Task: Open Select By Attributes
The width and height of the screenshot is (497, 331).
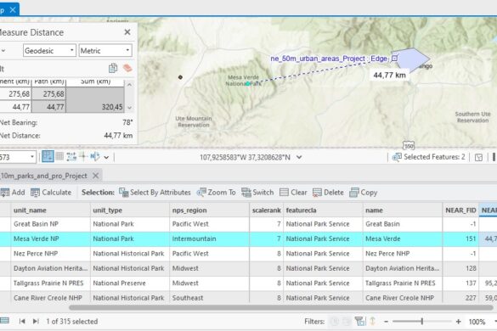Action: coord(155,193)
